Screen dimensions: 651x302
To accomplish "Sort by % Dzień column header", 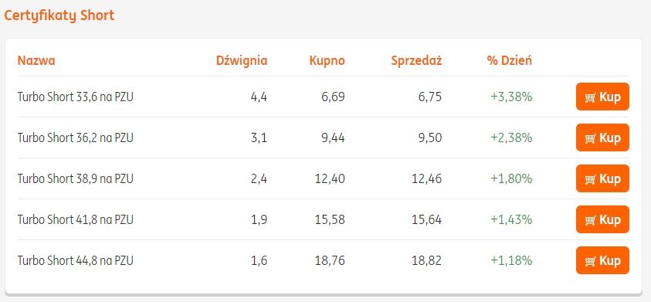I will click(510, 61).
